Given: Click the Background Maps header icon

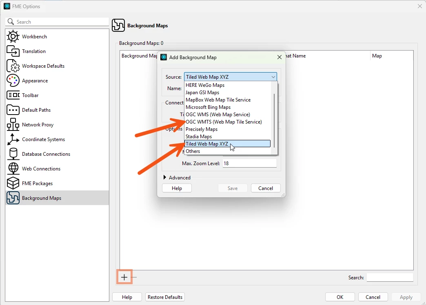Looking at the screenshot, I should pyautogui.click(x=118, y=25).
